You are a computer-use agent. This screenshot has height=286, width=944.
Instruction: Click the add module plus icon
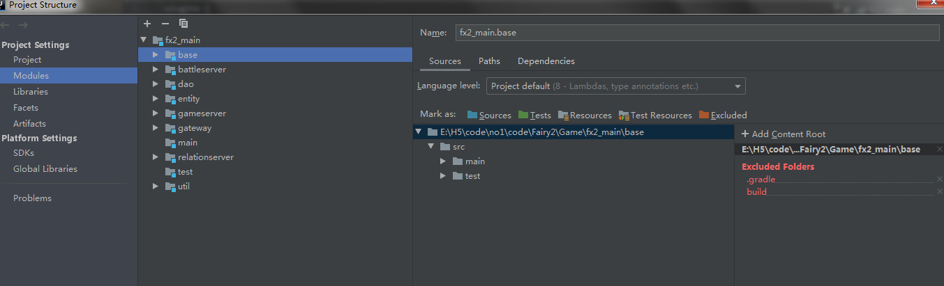(147, 24)
